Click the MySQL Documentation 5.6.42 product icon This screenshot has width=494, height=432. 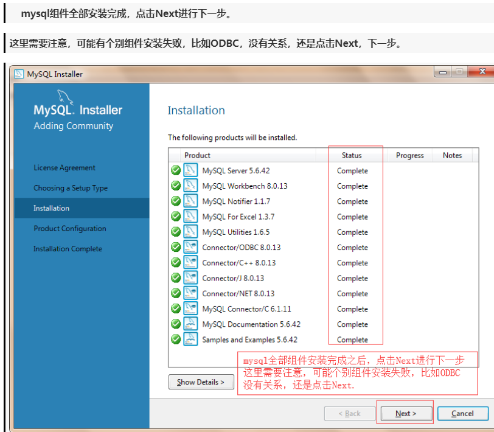(x=190, y=324)
